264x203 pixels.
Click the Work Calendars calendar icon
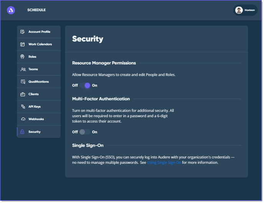coord(23,44)
